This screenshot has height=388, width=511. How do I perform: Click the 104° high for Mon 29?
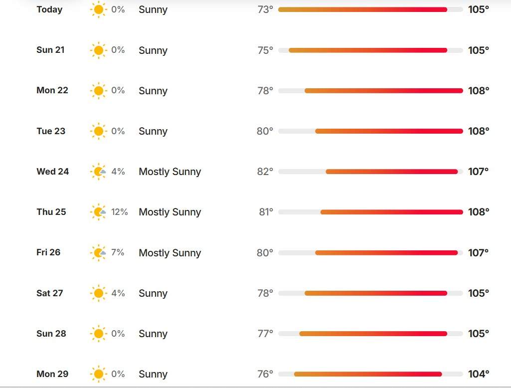[479, 374]
